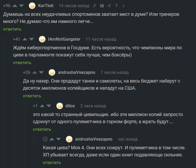Click the '7 часов назад' timestamp
Viewport: 196px width, 168px height.
[115, 72]
